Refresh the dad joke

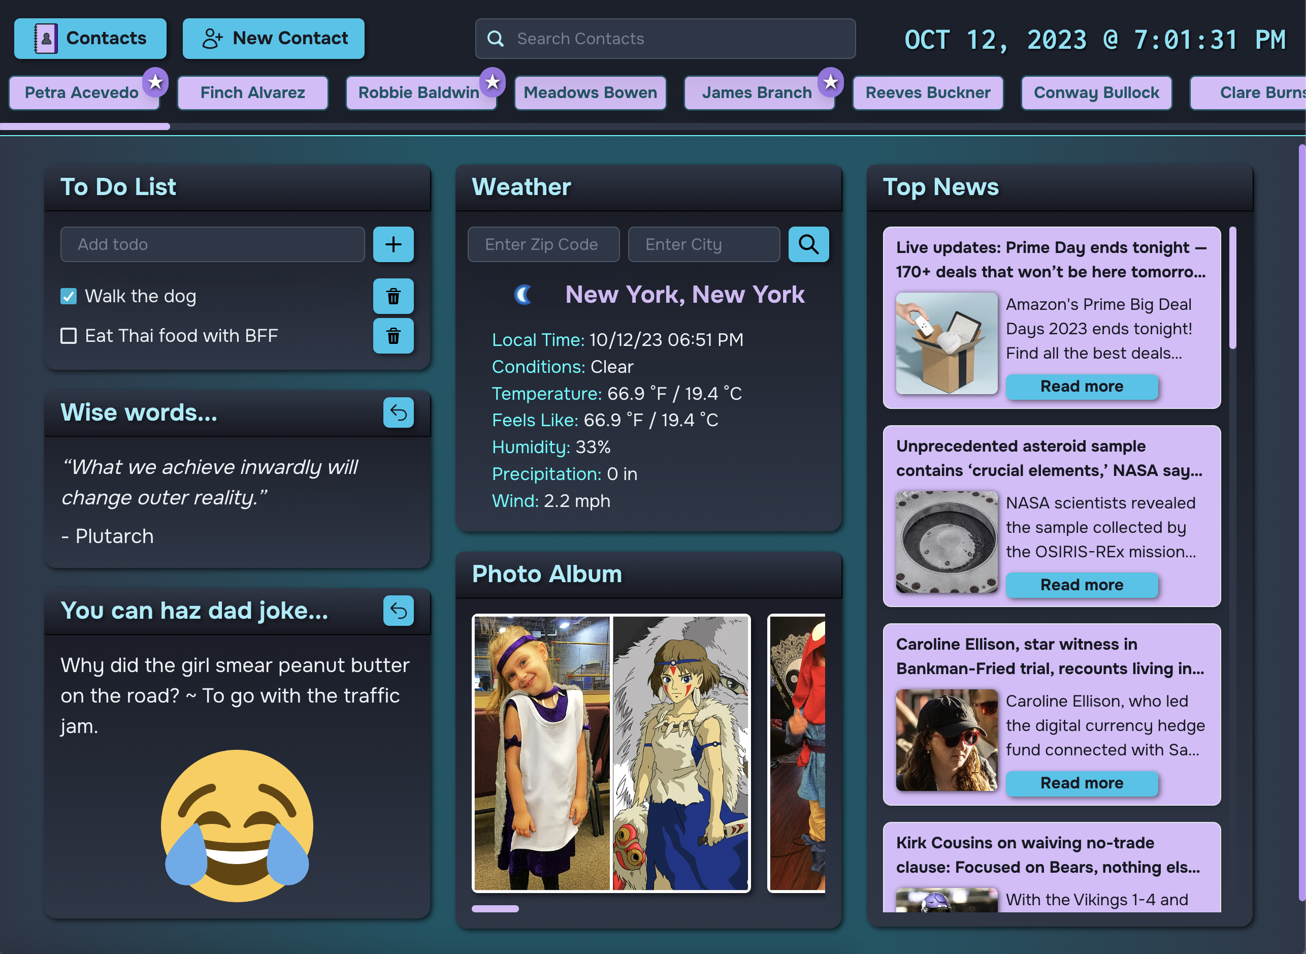coord(398,611)
